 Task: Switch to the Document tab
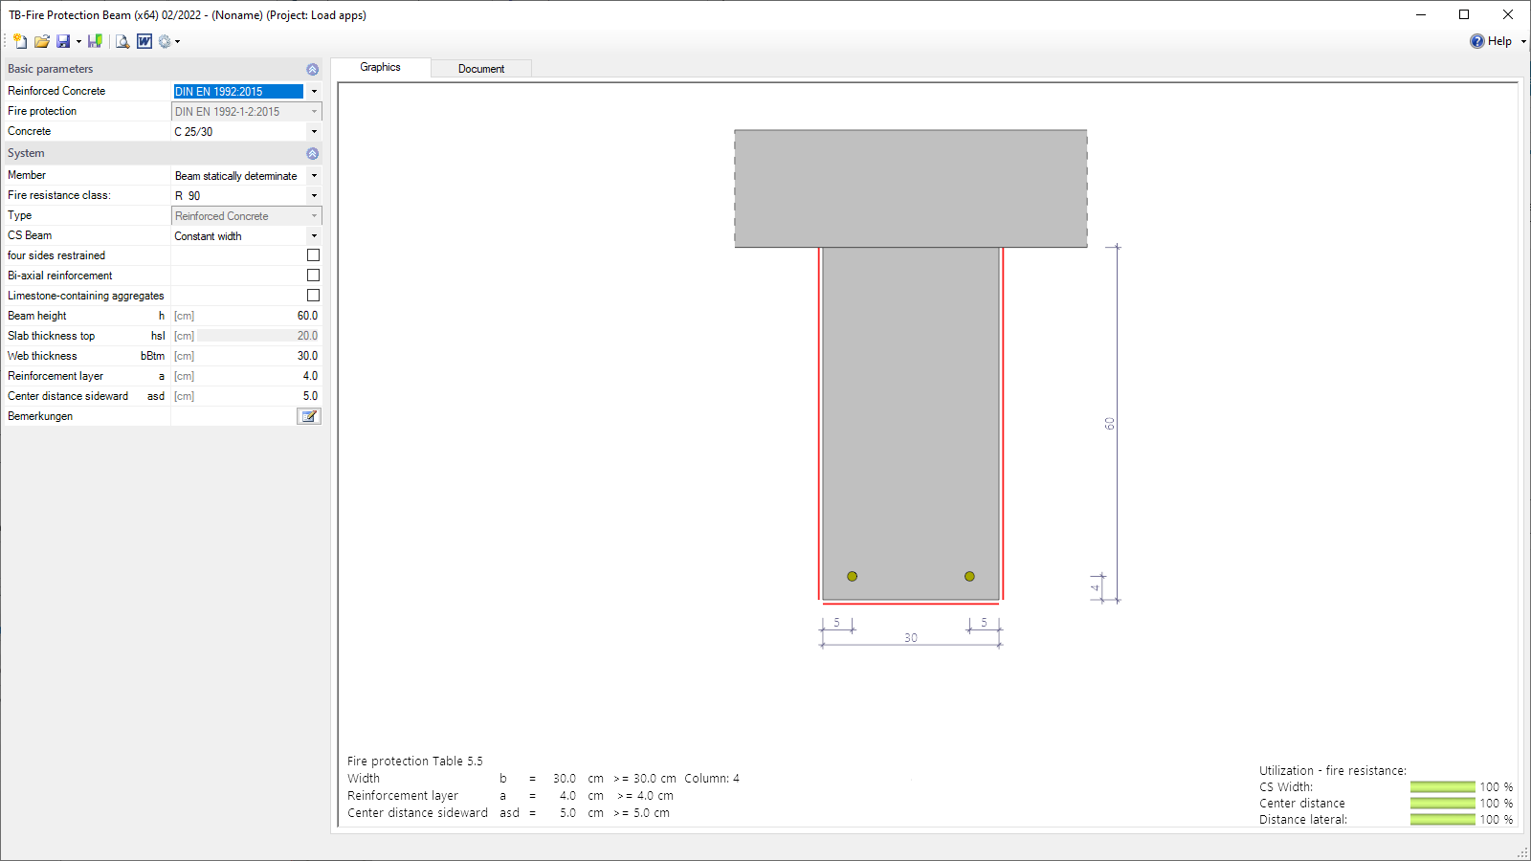click(481, 69)
